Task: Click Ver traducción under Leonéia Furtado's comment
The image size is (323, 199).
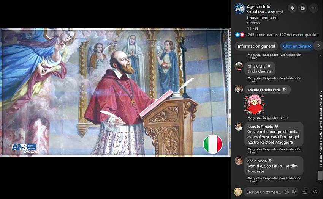Action: (x=291, y=149)
